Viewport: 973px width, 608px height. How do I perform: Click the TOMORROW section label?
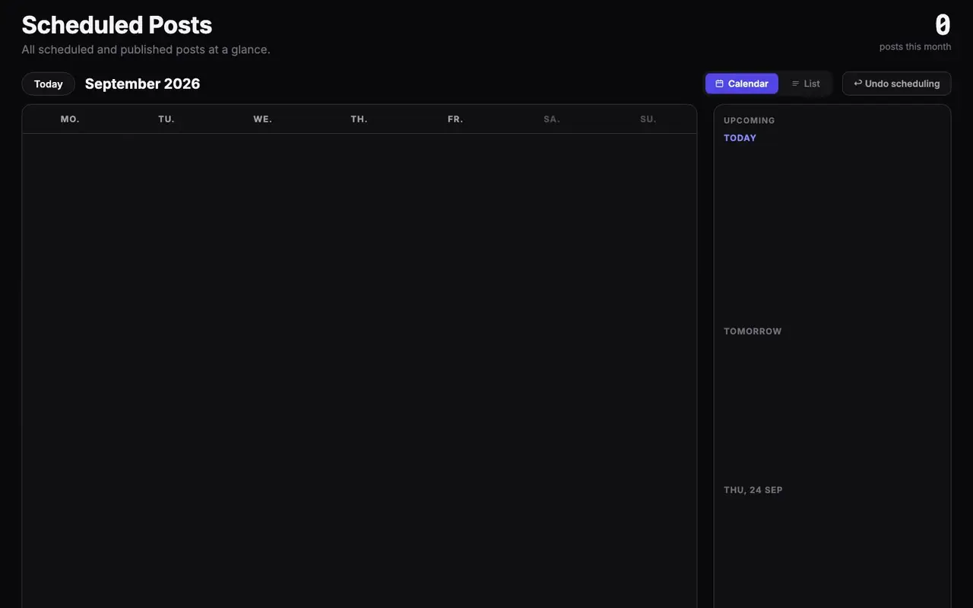(753, 331)
